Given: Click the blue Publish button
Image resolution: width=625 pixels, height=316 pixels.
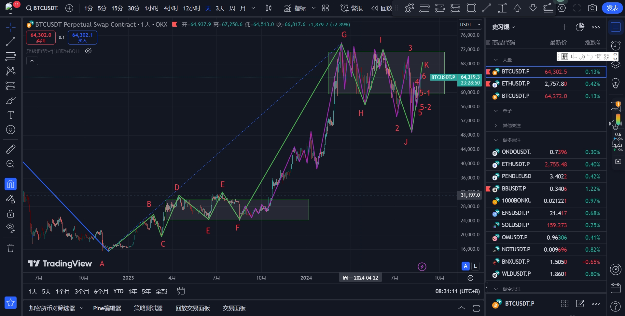Looking at the screenshot, I should click(612, 8).
